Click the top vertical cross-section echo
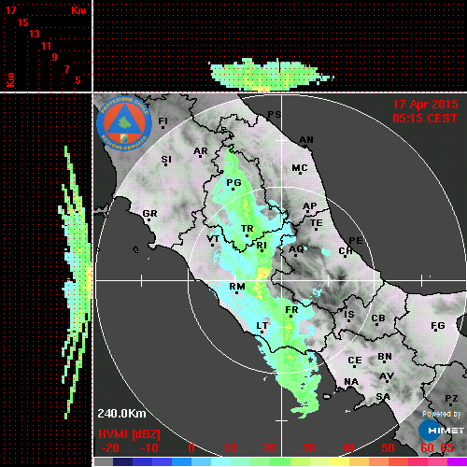The height and width of the screenshot is (467, 467). point(271,75)
